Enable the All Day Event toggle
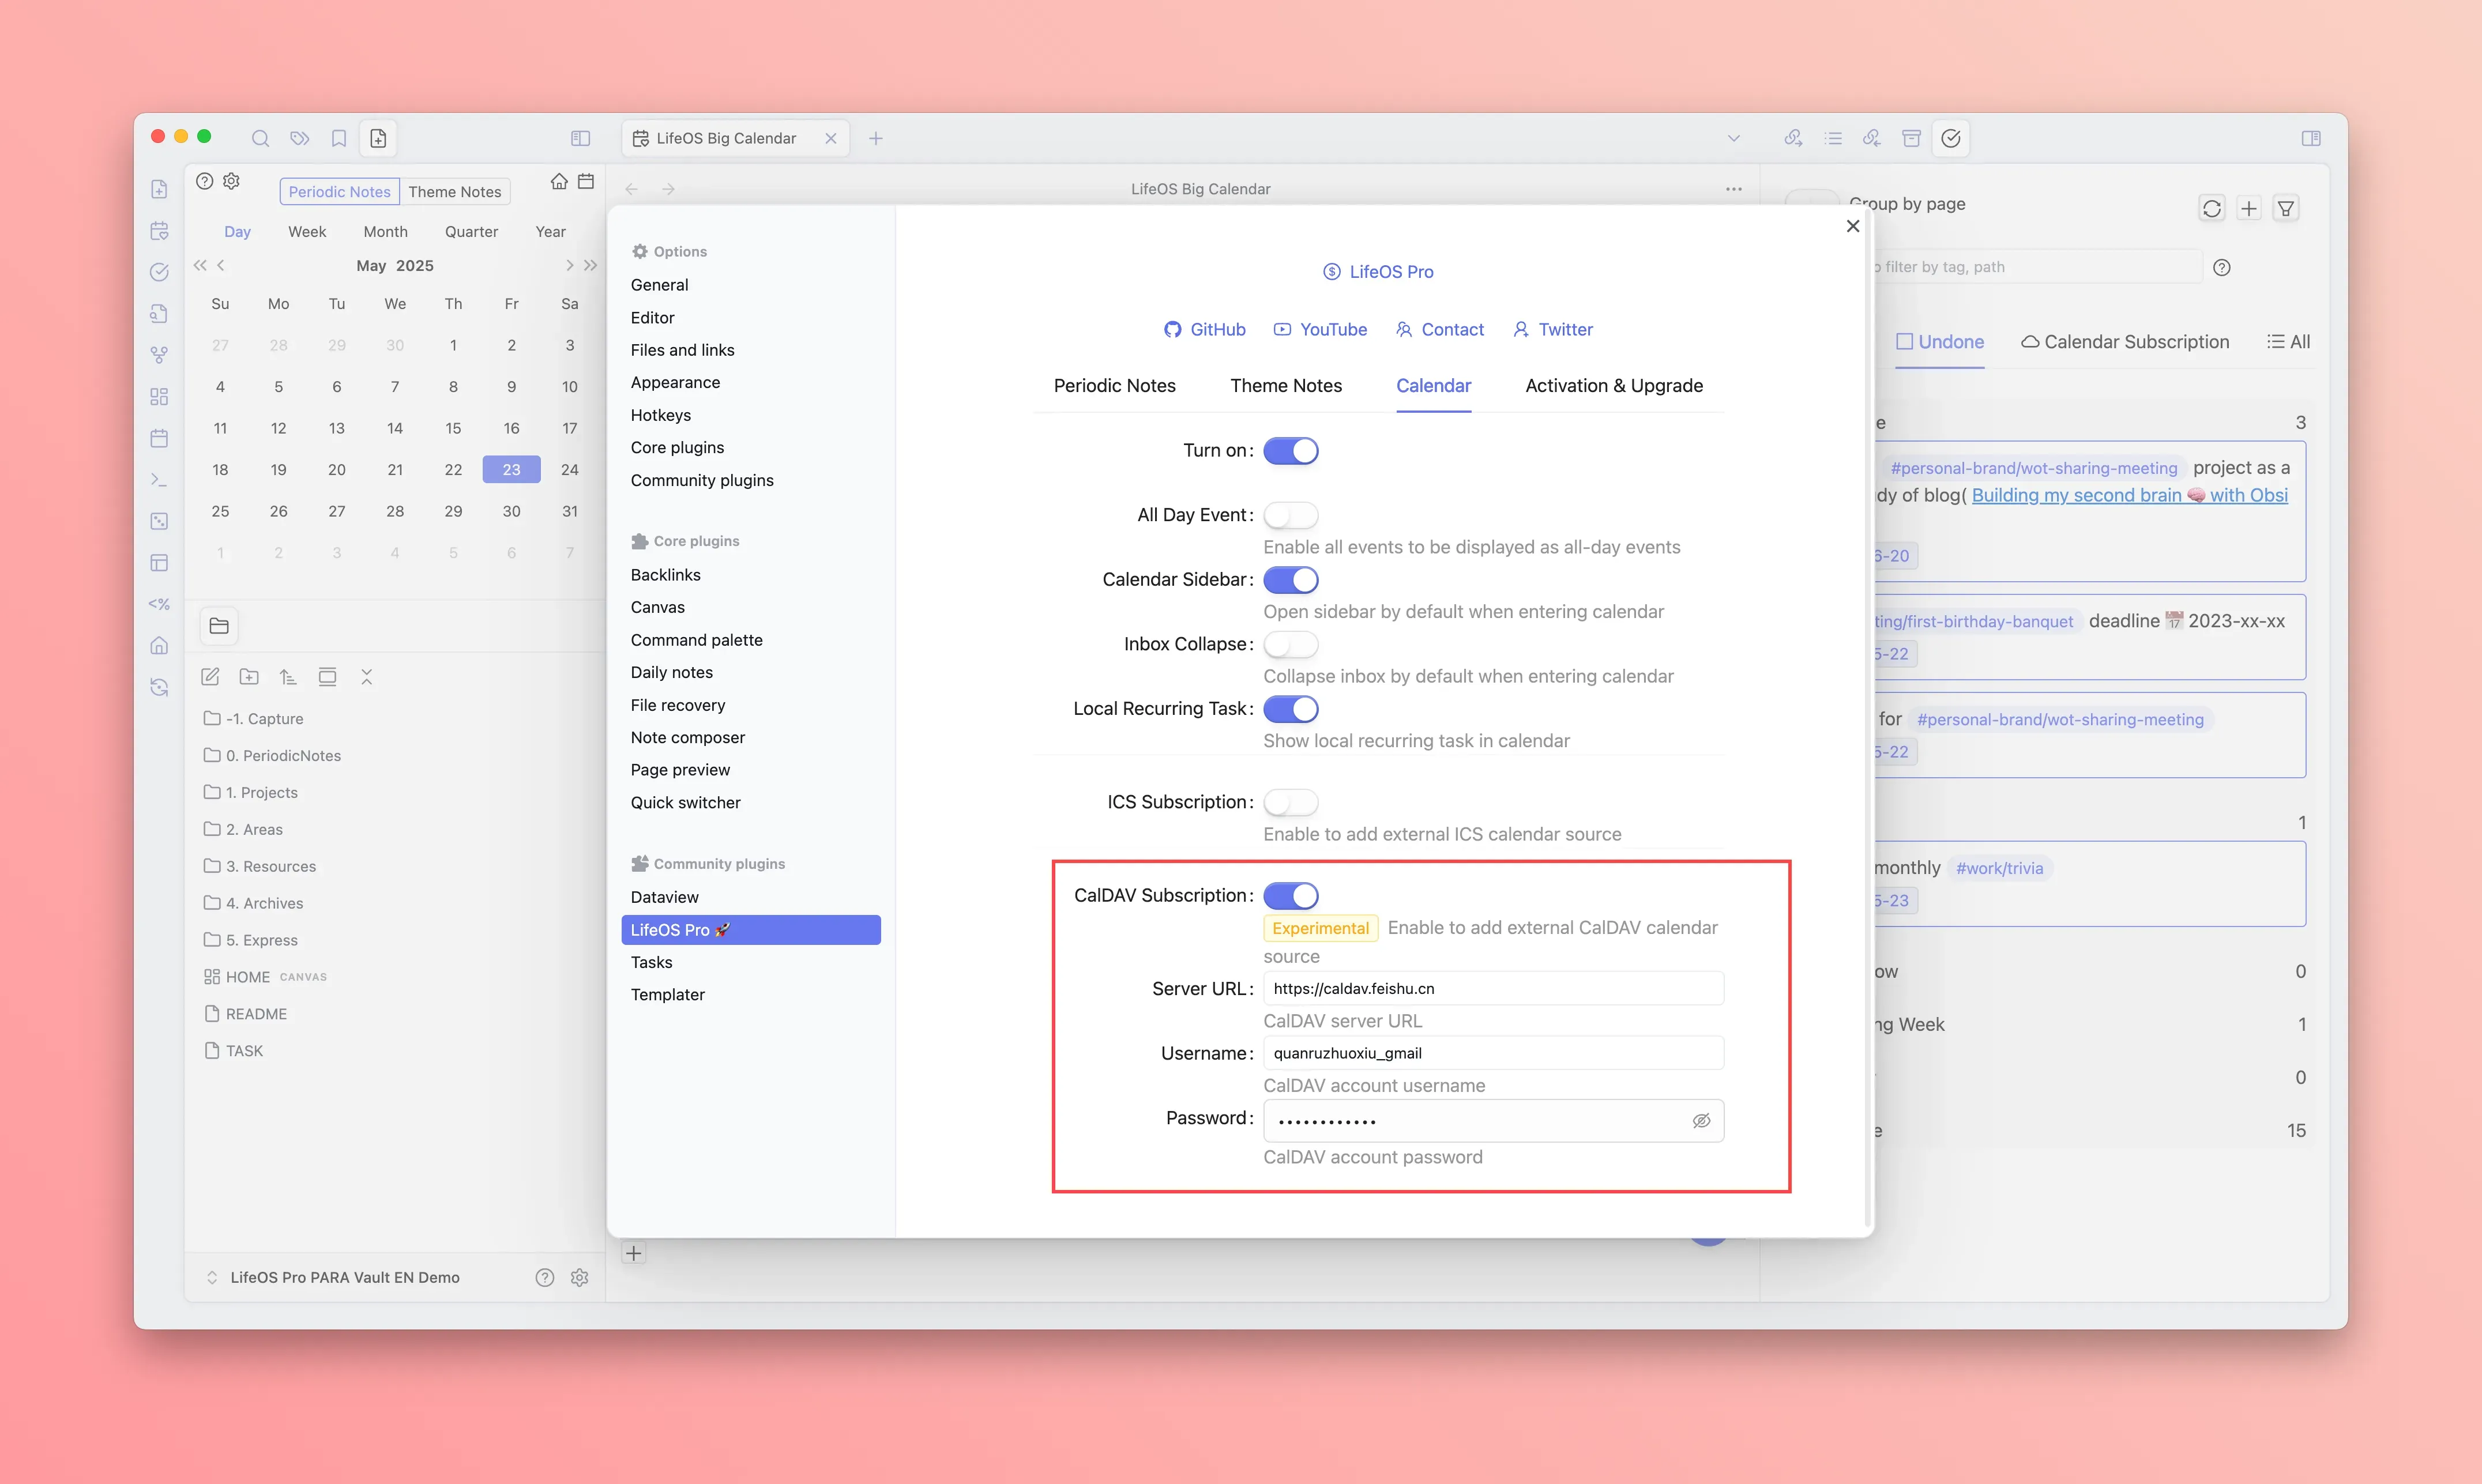Viewport: 2482px width, 1484px height. coord(1290,515)
